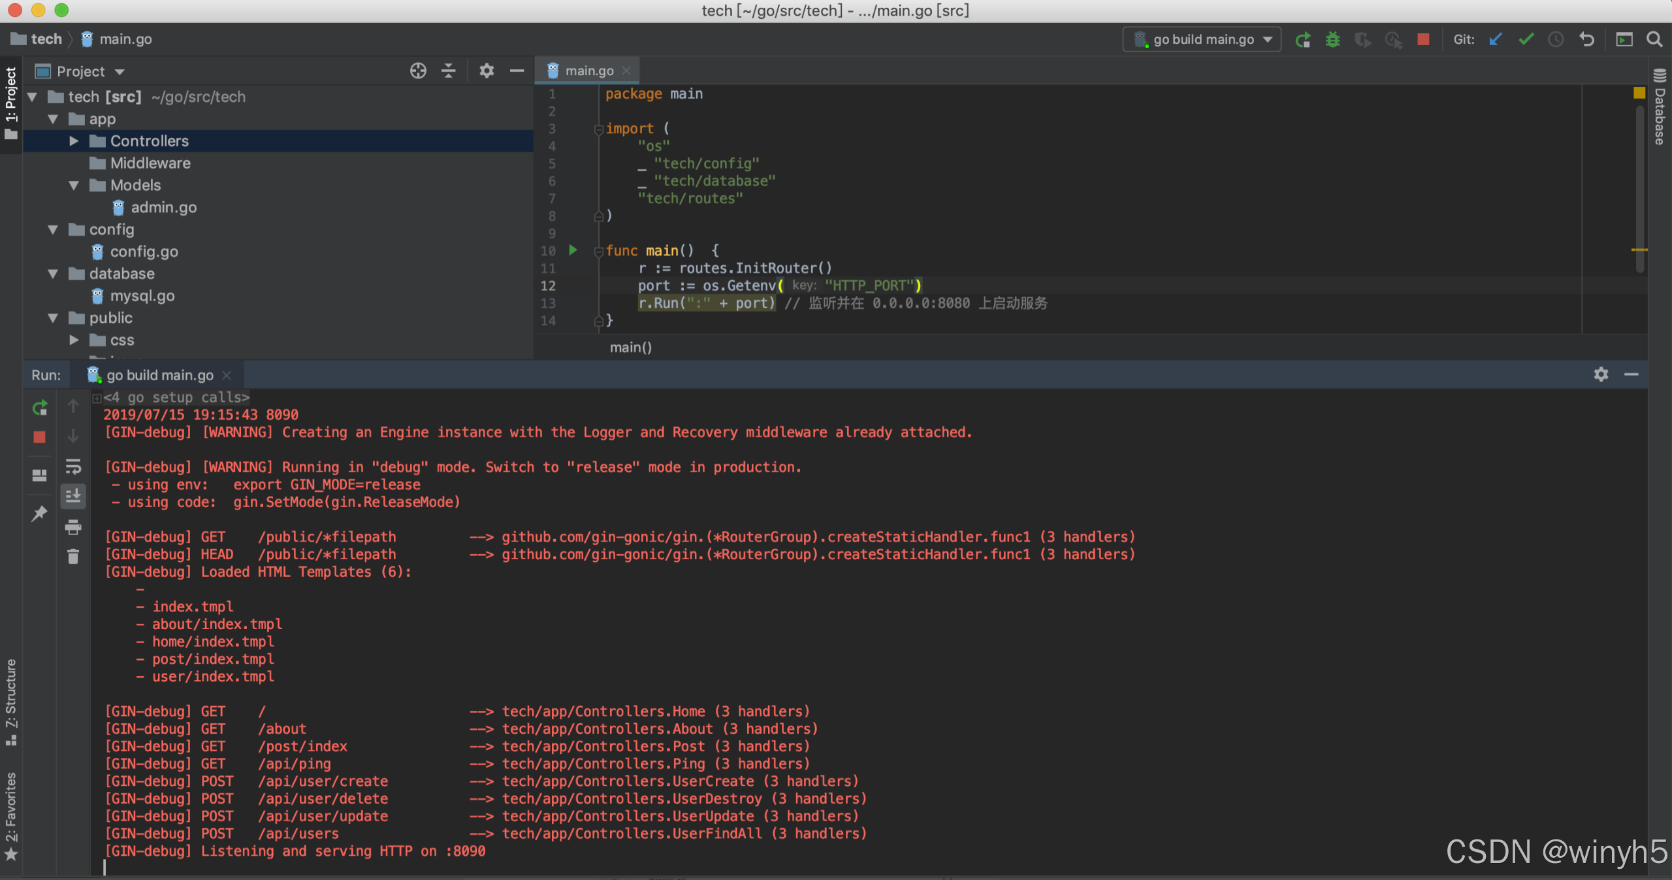Click the Debug bug icon in toolbar
1672x880 pixels.
point(1332,40)
